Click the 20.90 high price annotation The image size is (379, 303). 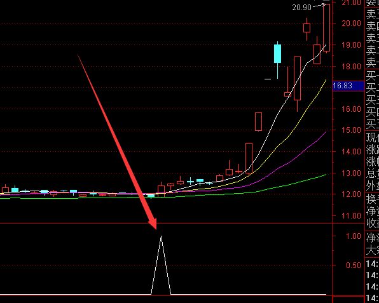(301, 8)
